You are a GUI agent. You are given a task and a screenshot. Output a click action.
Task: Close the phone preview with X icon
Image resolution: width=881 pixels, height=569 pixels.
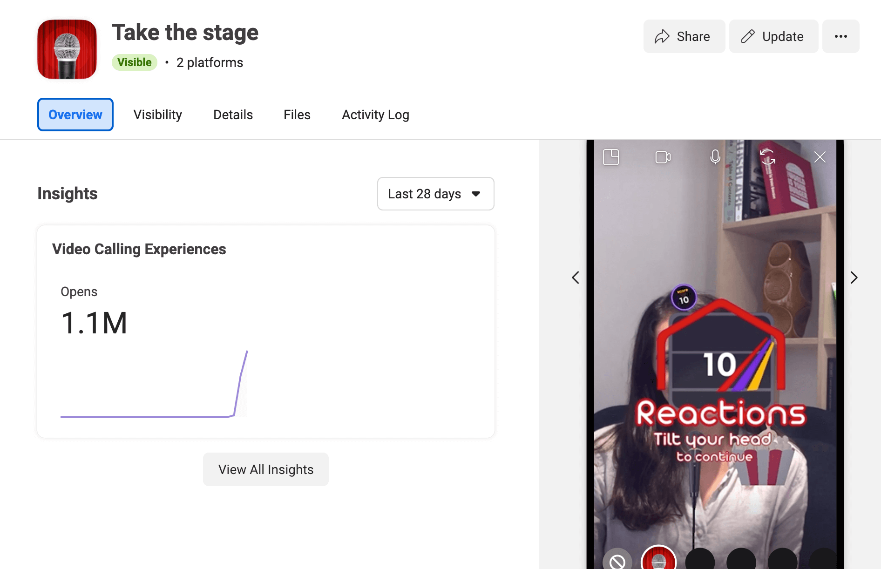click(820, 157)
